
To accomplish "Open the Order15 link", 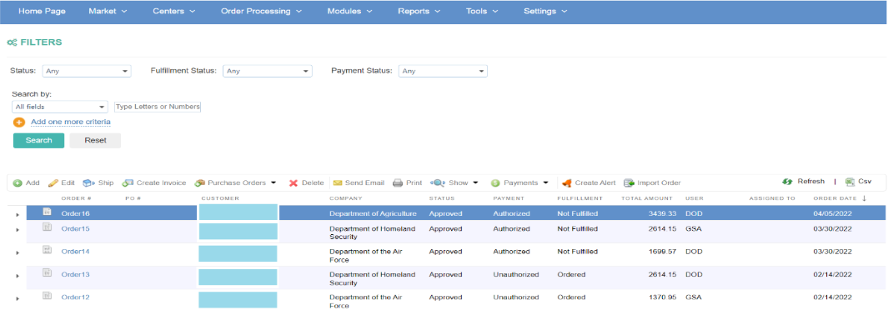I will pos(75,228).
